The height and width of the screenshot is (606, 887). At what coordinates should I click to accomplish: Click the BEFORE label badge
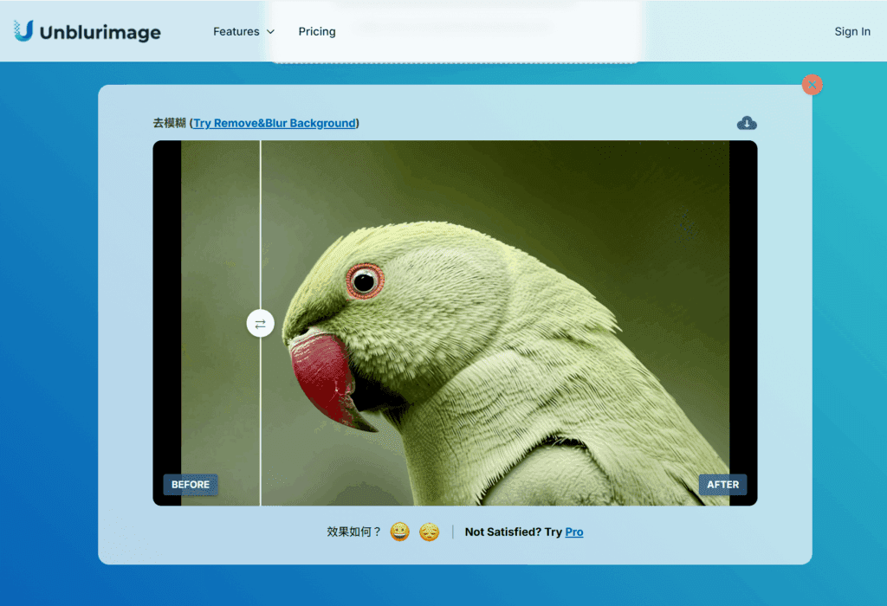tap(191, 485)
